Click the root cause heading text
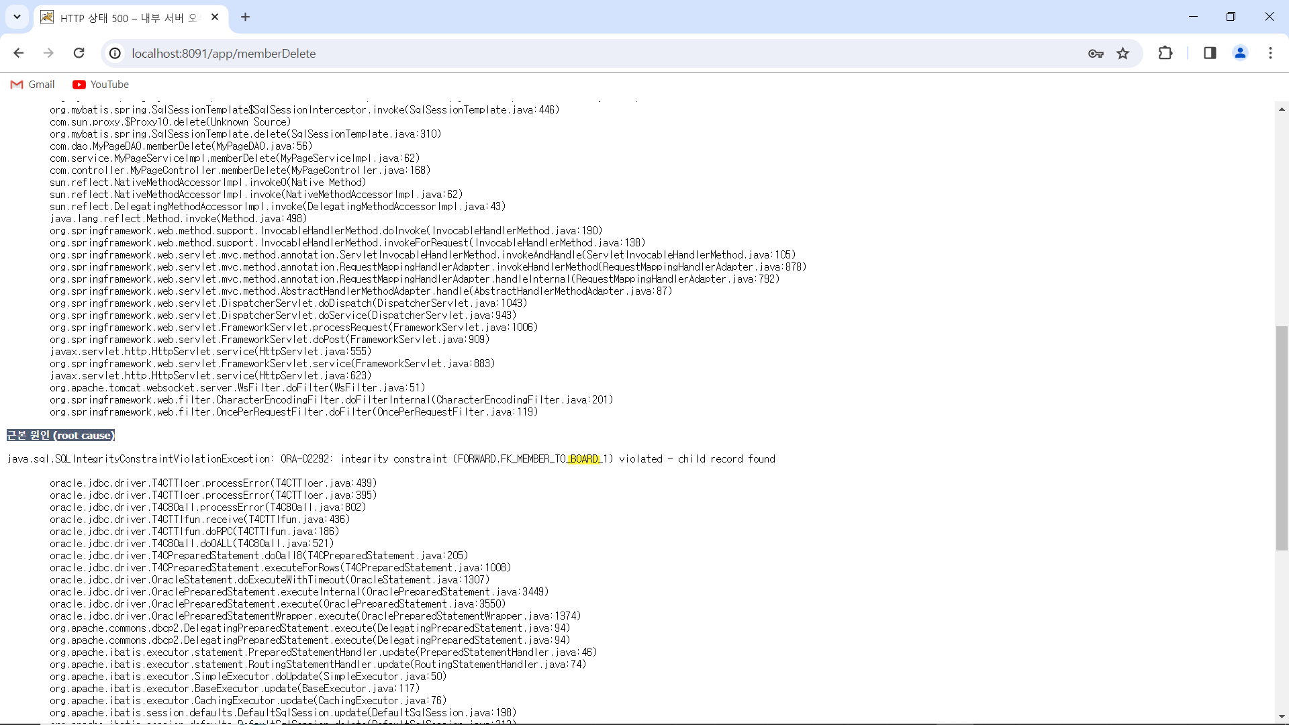The width and height of the screenshot is (1289, 725). tap(61, 436)
